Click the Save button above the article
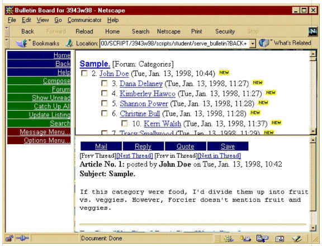322x246 pixels. [x=228, y=146]
